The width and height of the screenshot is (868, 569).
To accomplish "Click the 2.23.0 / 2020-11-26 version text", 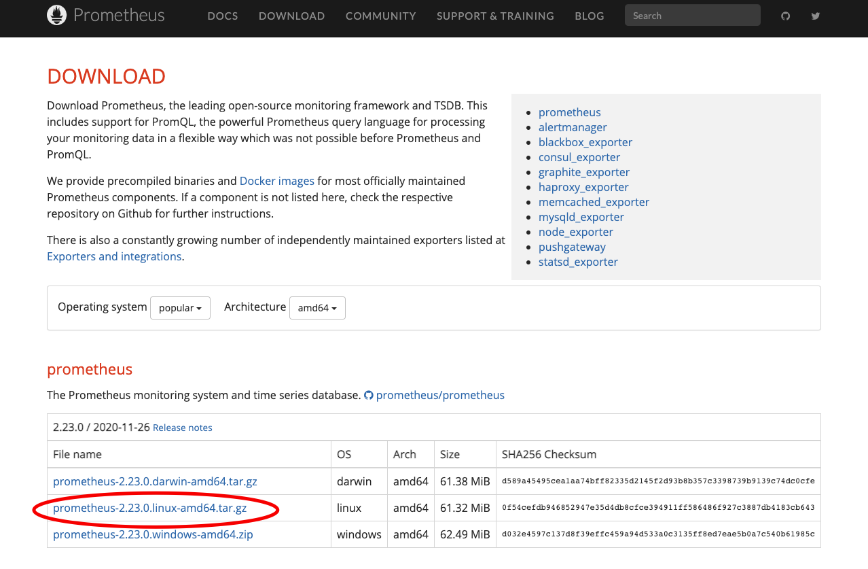I will click(101, 428).
